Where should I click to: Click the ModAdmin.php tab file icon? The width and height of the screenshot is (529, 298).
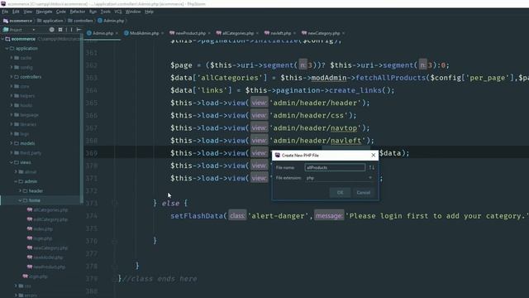(126, 33)
